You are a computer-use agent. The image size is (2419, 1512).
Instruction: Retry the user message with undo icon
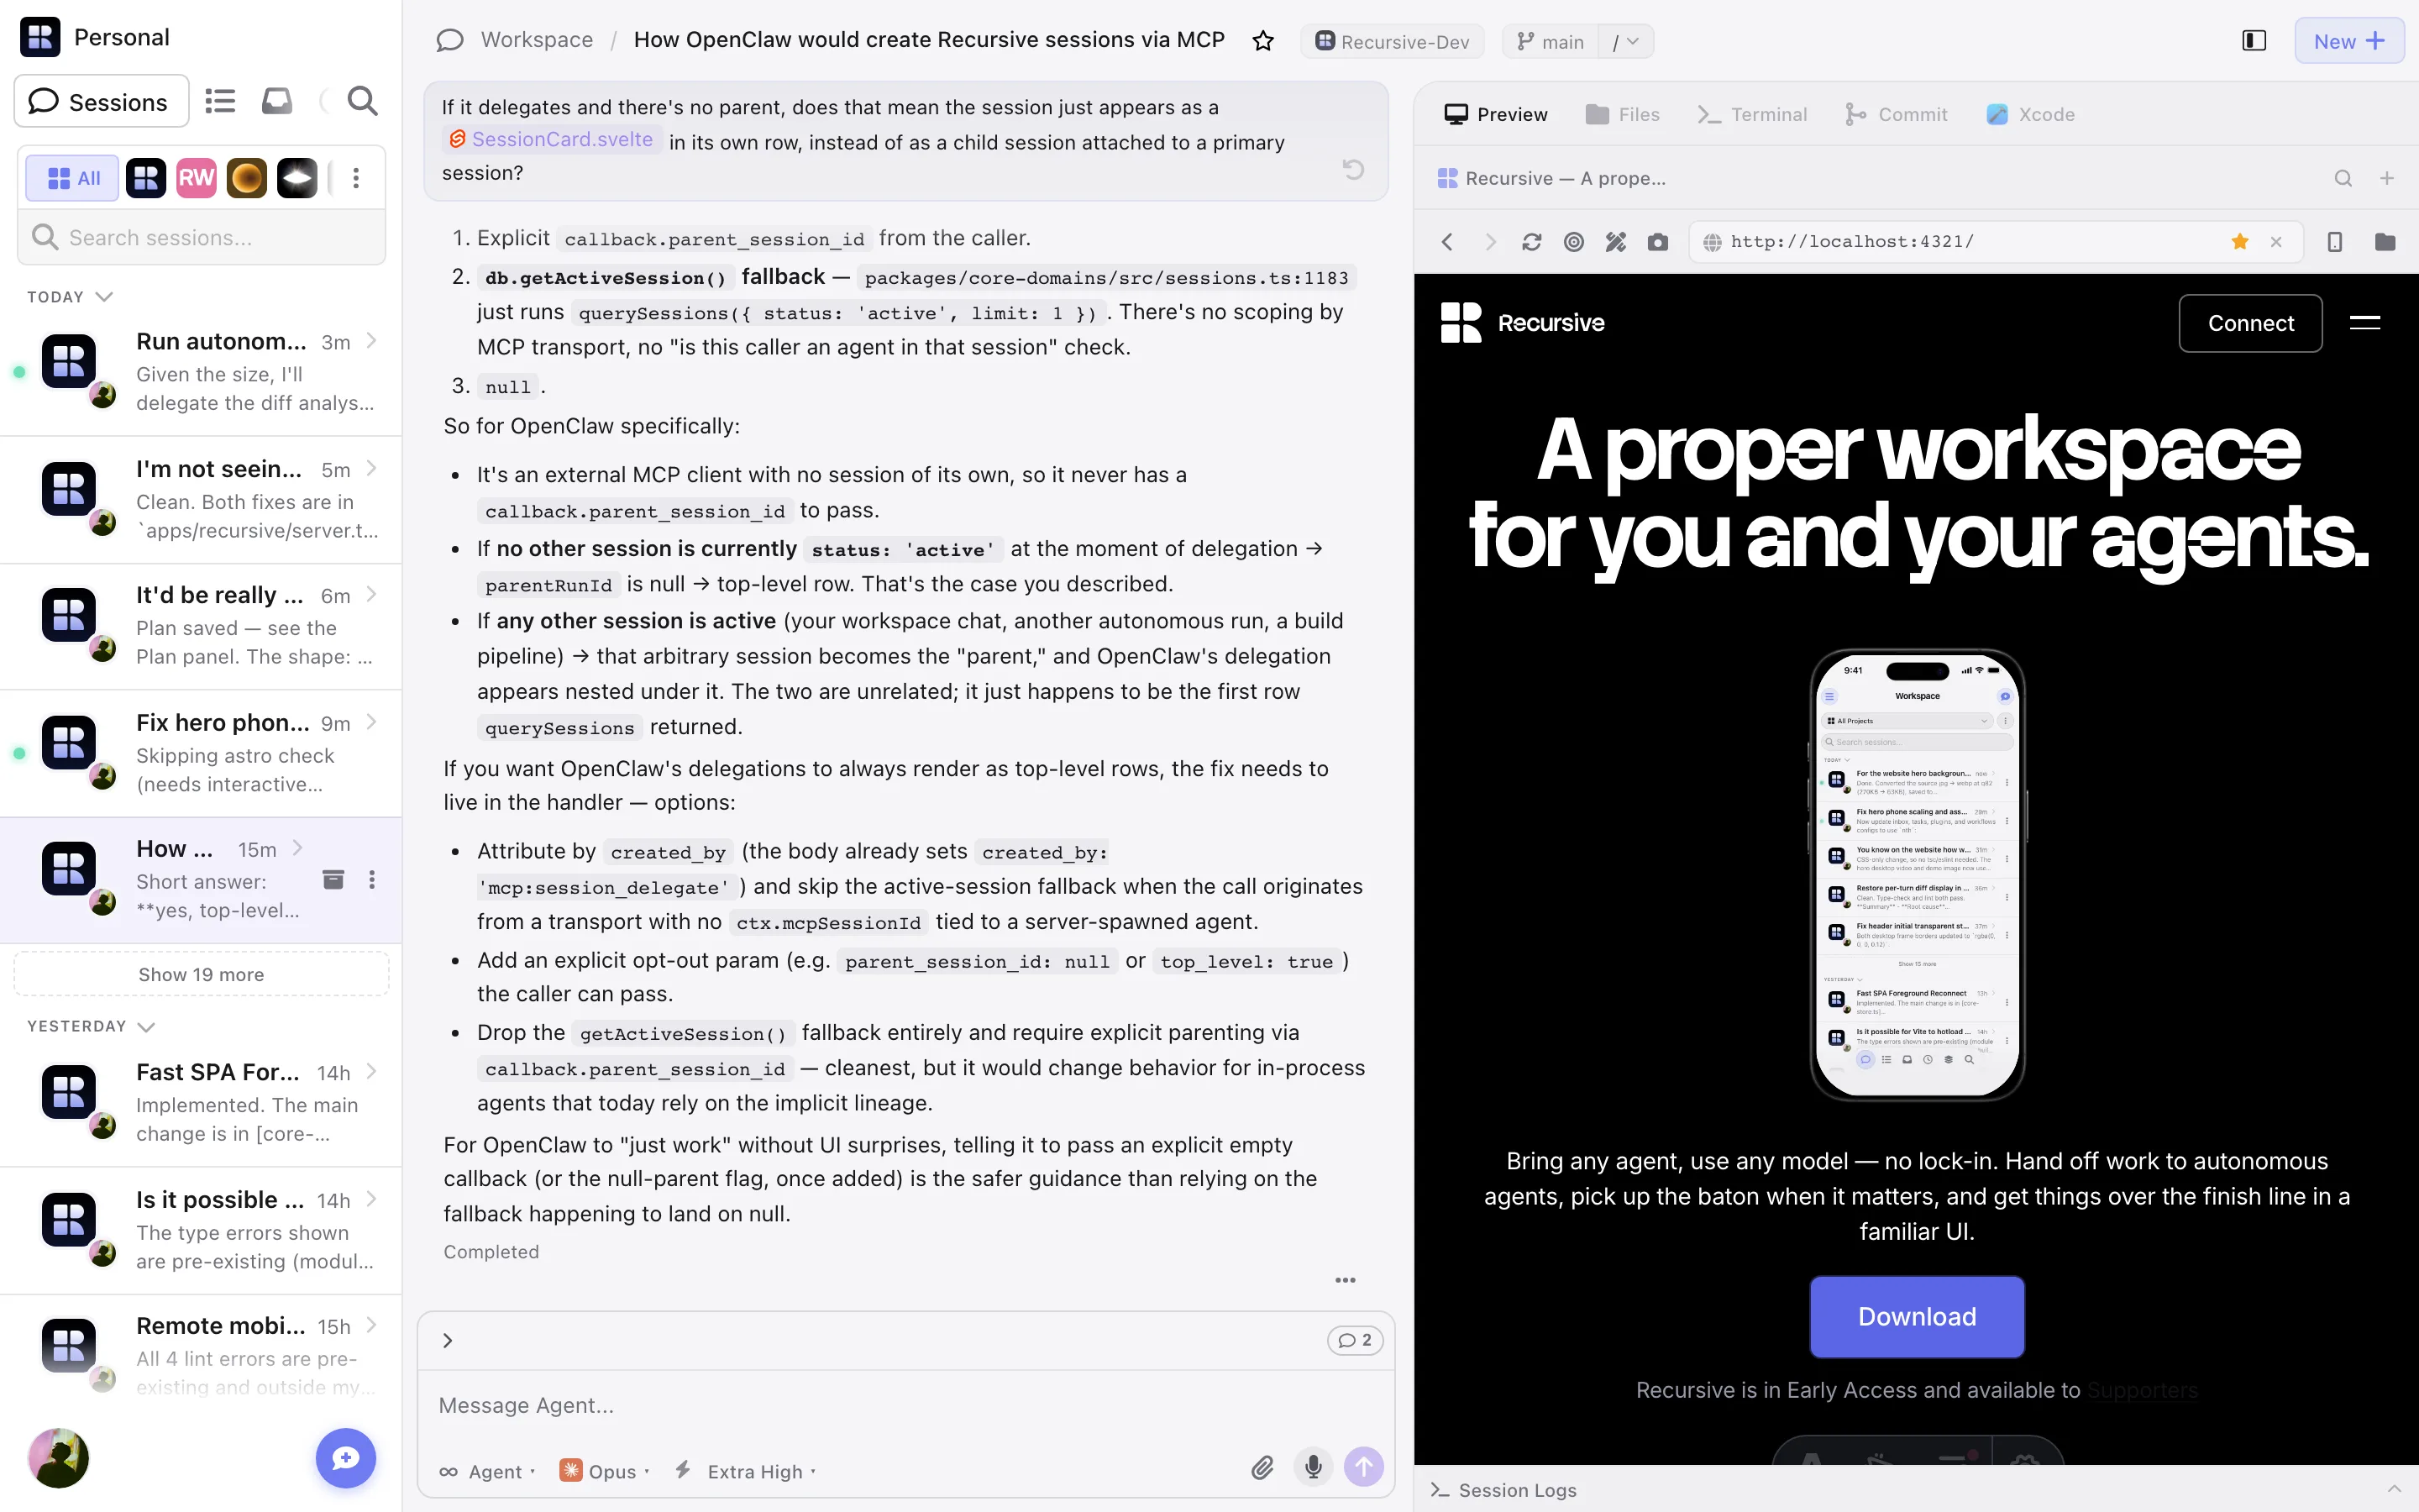pyautogui.click(x=1353, y=169)
